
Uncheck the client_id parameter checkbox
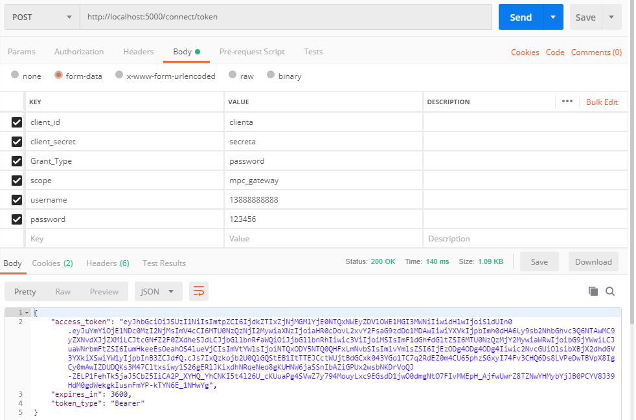[x=17, y=122]
